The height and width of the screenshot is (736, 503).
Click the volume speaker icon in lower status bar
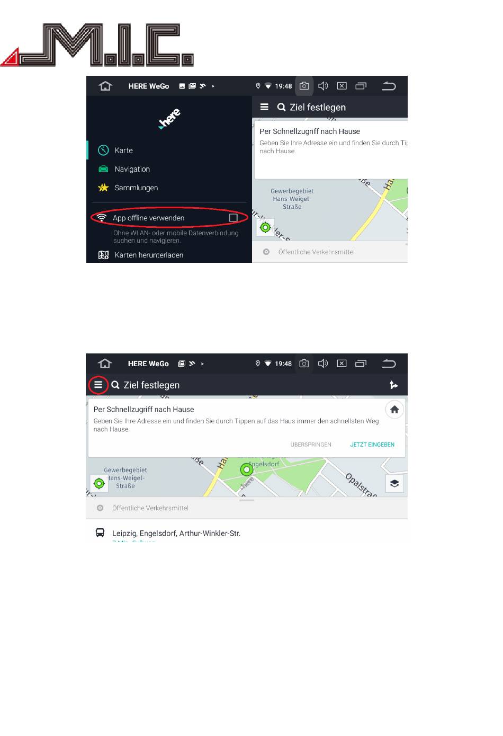(323, 363)
